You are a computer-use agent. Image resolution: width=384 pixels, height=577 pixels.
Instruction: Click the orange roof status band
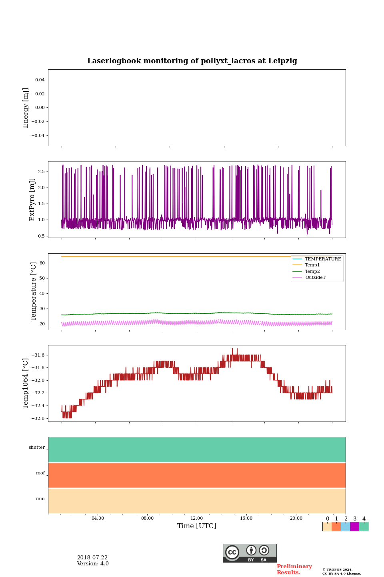[x=197, y=475]
